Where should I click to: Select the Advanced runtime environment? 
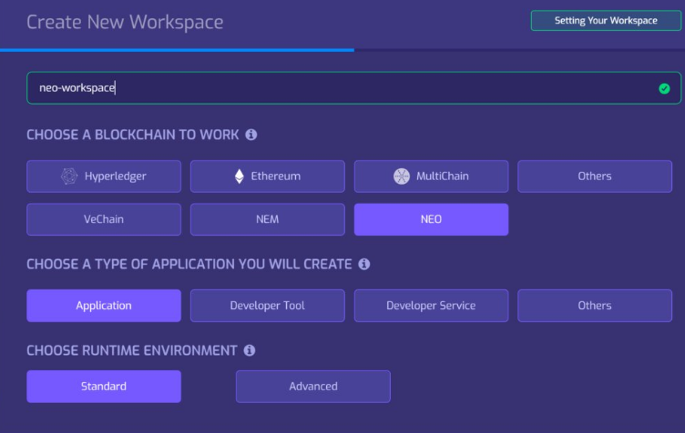(313, 387)
